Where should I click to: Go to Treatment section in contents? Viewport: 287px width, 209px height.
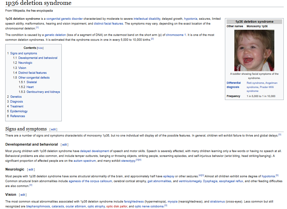coord(17,106)
